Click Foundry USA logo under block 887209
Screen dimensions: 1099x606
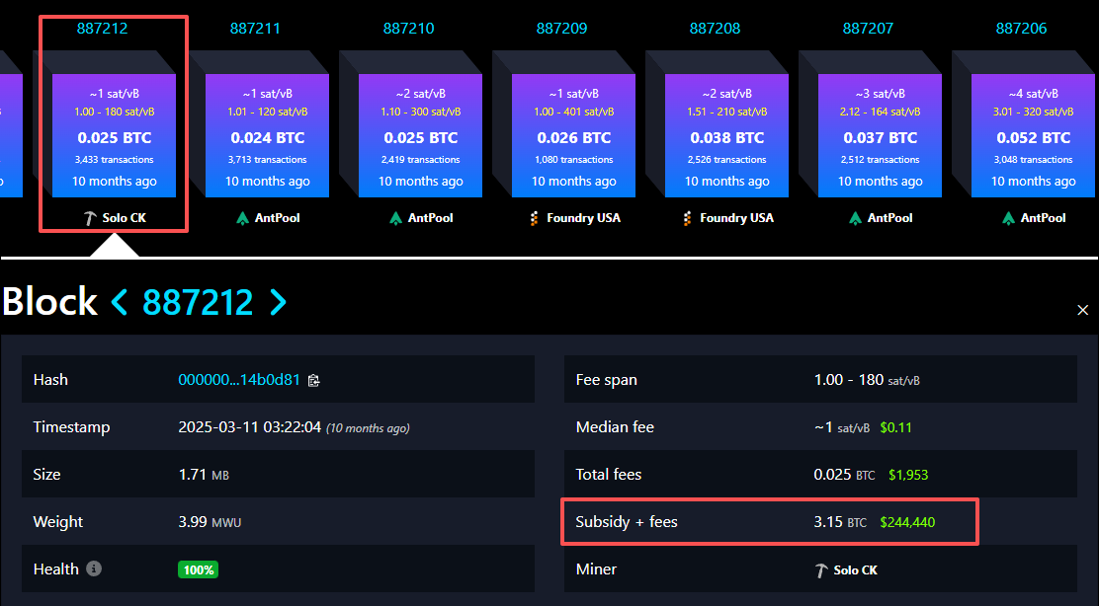(x=536, y=218)
